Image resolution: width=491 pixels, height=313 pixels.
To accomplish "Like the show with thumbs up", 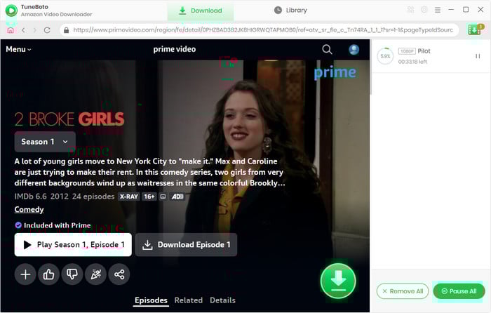I will (49, 274).
